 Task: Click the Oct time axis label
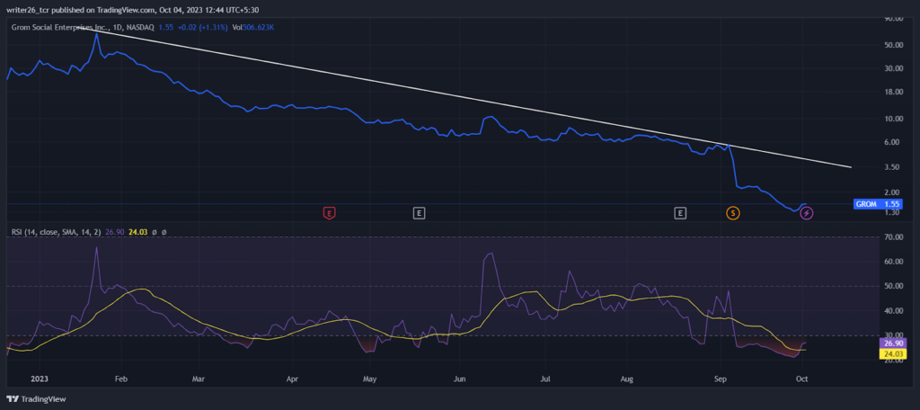802,379
